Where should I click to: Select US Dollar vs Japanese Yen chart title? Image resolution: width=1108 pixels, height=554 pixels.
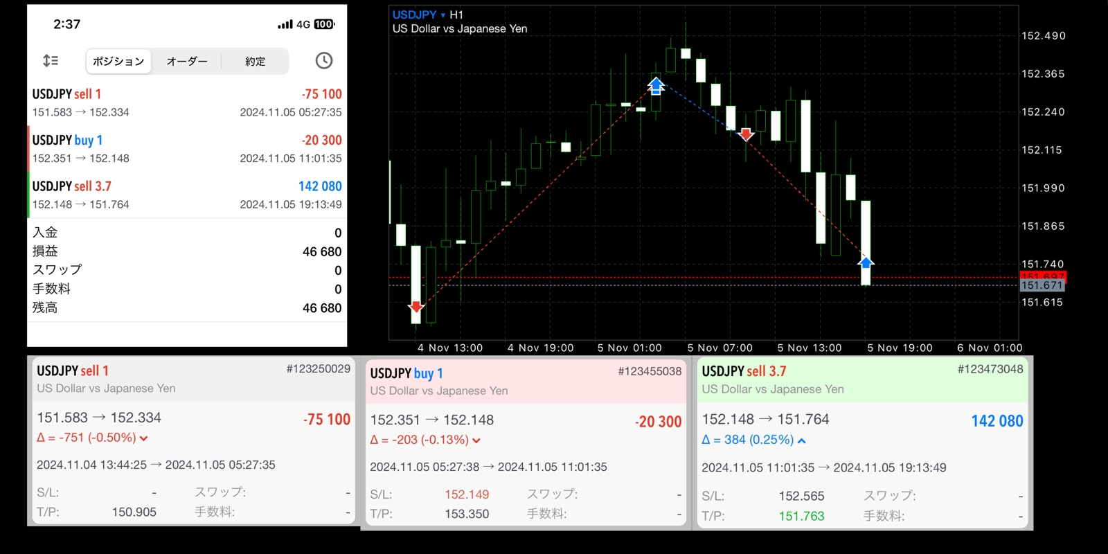tap(460, 28)
